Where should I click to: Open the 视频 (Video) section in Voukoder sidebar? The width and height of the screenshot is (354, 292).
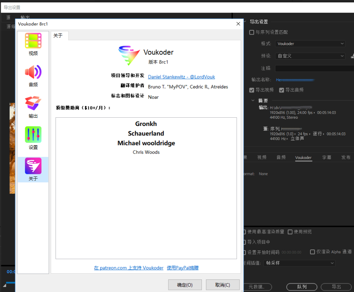(x=33, y=44)
